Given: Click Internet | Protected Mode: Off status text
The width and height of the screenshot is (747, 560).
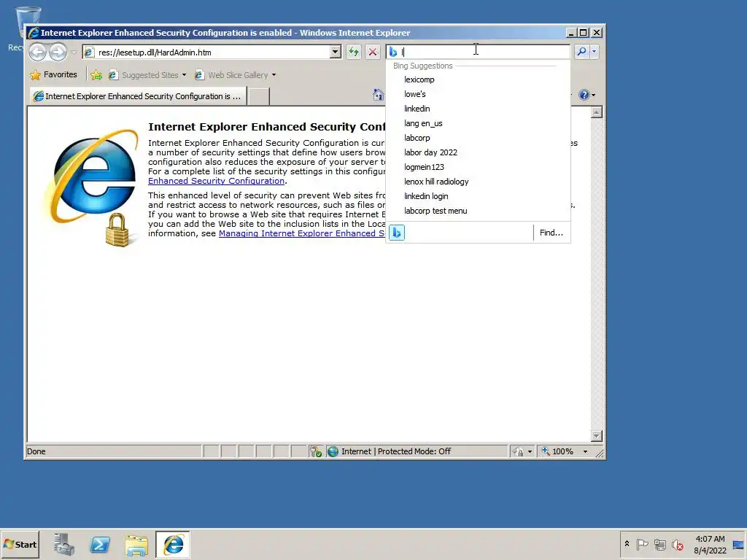Looking at the screenshot, I should pyautogui.click(x=396, y=451).
